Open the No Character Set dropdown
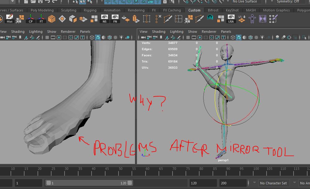Screen dimensions: 310x189 [273, 183]
